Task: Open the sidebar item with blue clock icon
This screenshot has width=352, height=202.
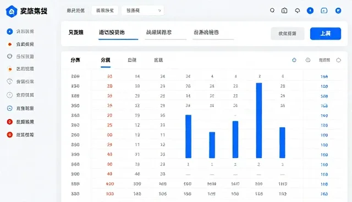Action: coord(20,108)
